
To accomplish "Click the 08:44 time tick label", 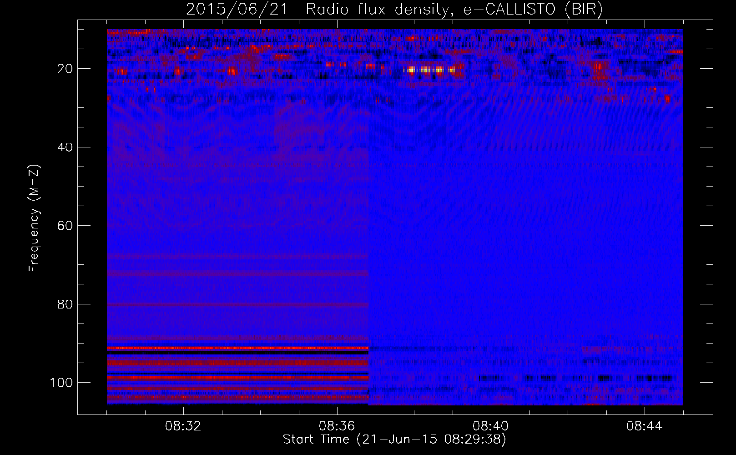I will point(645,426).
